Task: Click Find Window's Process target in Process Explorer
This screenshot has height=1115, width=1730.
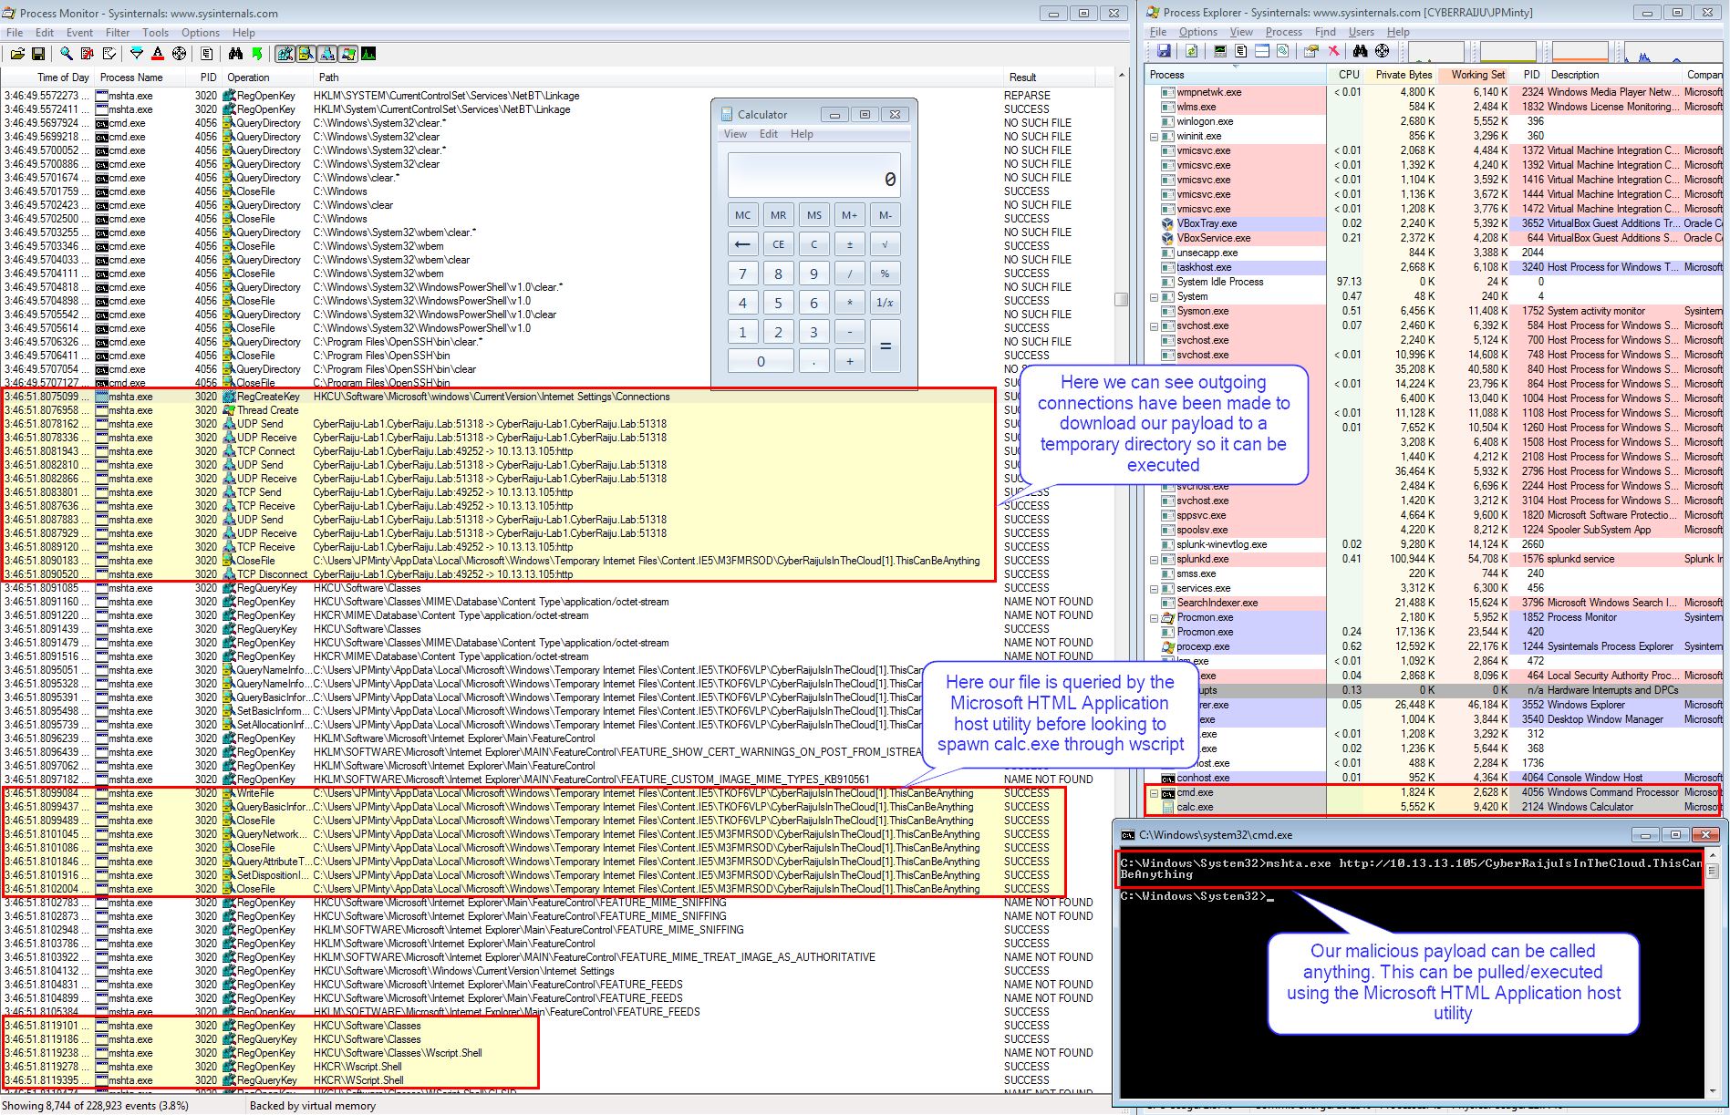Action: click(x=1383, y=51)
